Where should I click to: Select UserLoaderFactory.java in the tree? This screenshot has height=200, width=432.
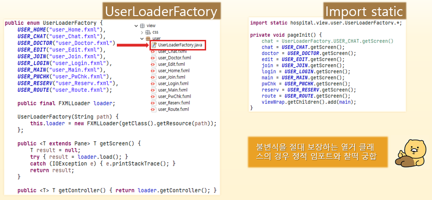pos(180,45)
